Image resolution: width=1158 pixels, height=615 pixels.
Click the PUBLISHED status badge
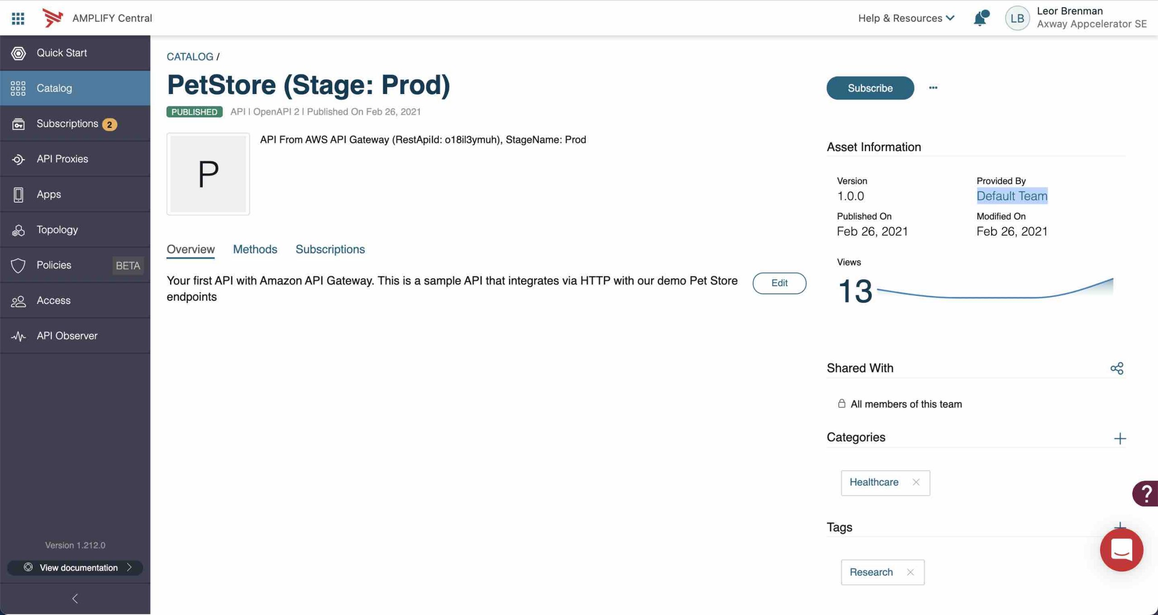pyautogui.click(x=194, y=112)
